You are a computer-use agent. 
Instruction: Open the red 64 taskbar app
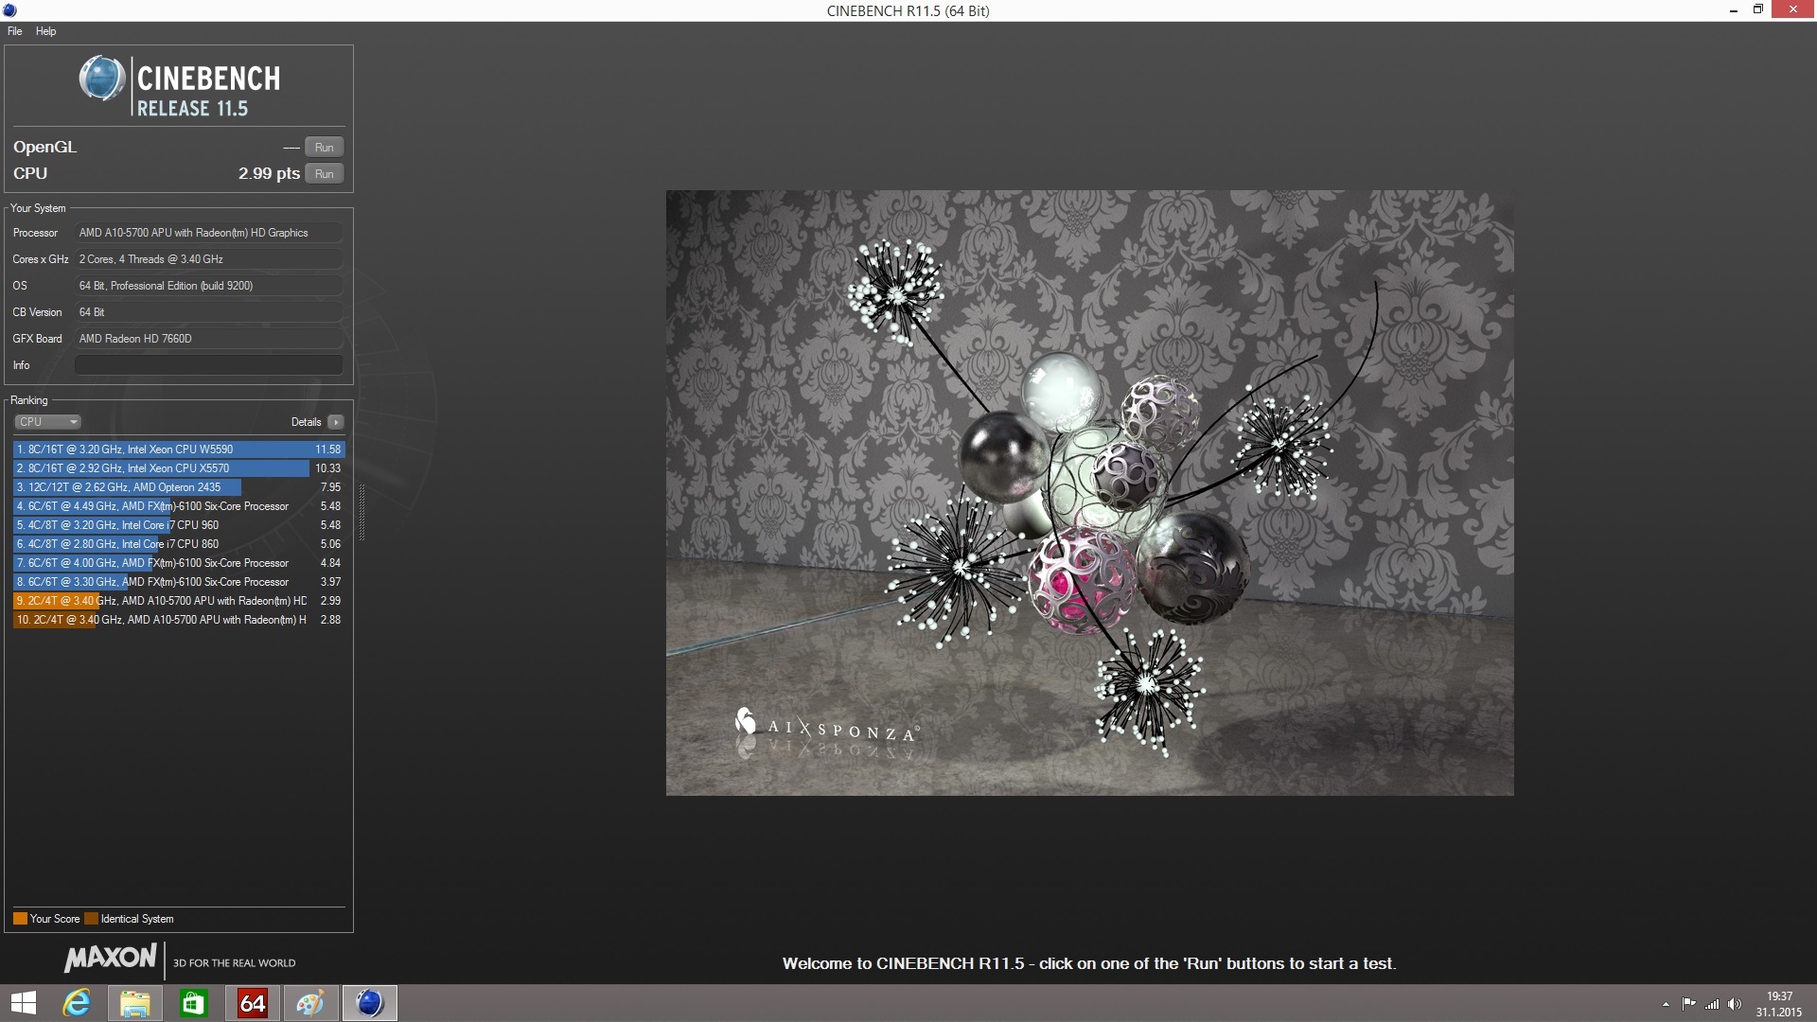click(252, 1003)
